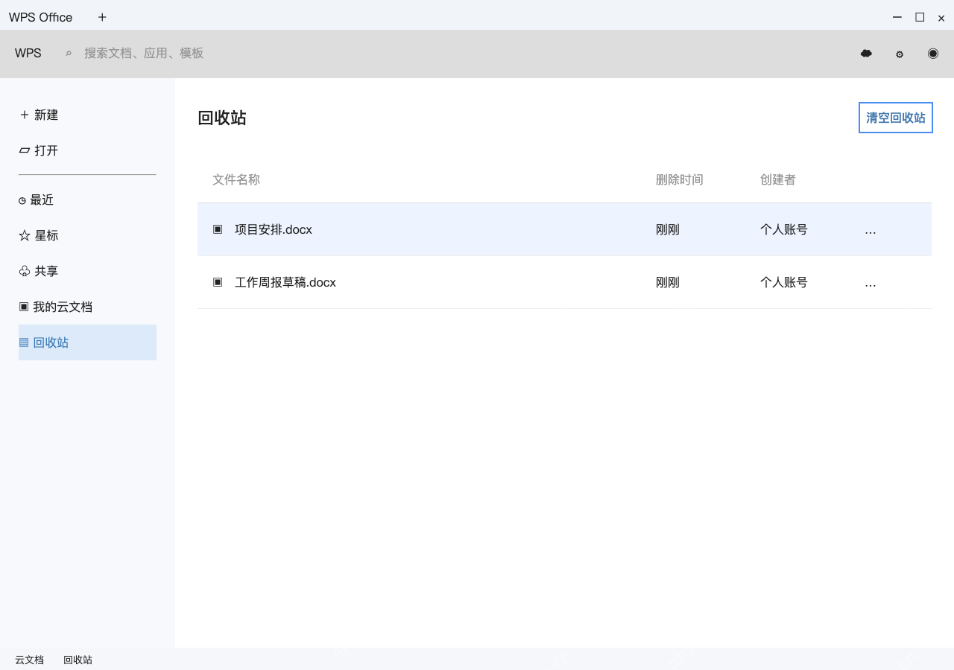954x670 pixels.
Task: Minimize the WPS Office window
Action: [897, 17]
